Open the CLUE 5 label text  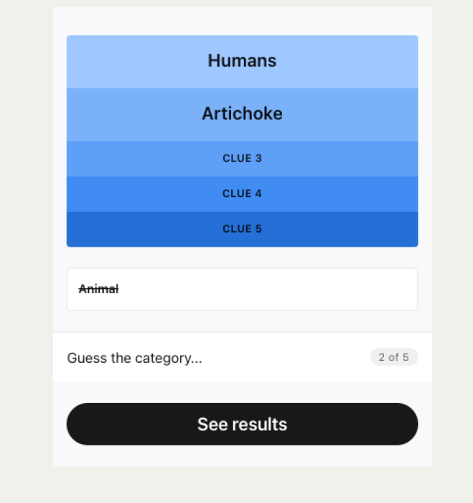pos(243,229)
